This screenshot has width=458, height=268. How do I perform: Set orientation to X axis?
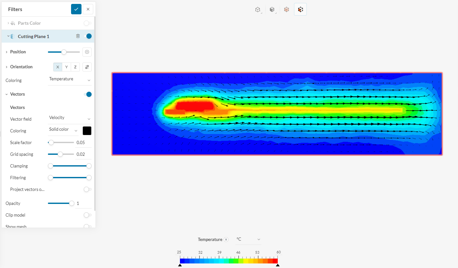click(x=58, y=67)
